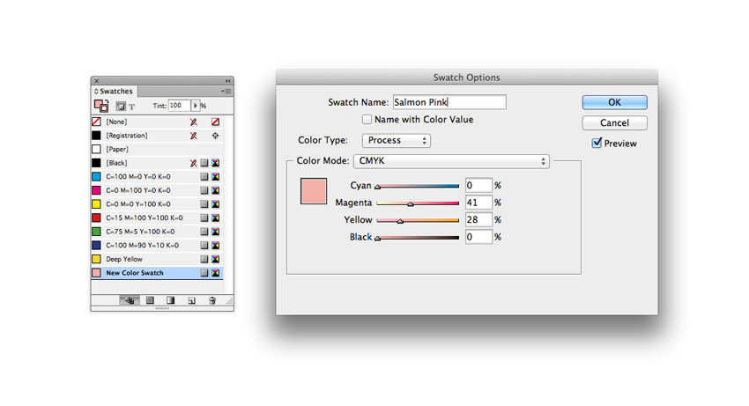Click the Swatches panel bottom resize grip
This screenshot has height=406, width=749.
(162, 308)
